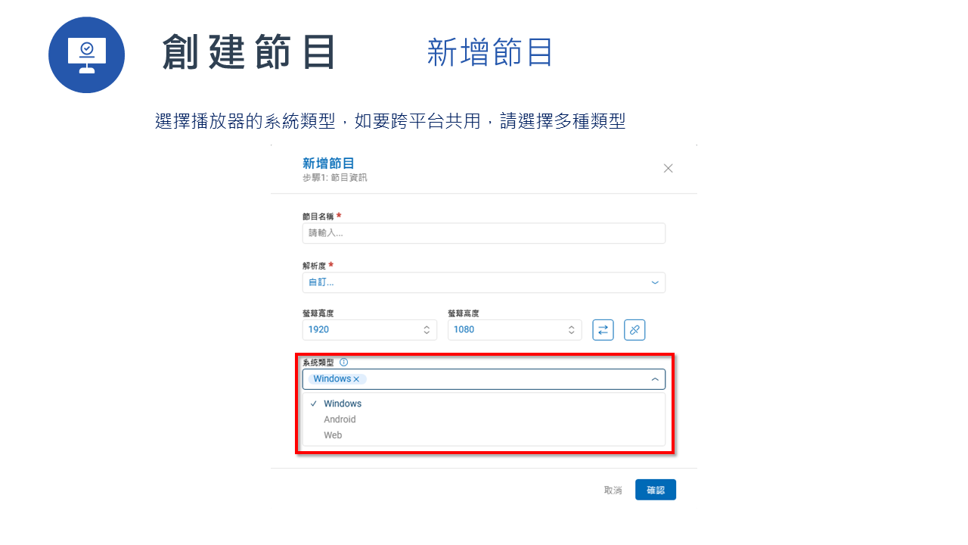Click the 1920 value in 螢幕寬度
The width and height of the screenshot is (968, 545).
[318, 329]
